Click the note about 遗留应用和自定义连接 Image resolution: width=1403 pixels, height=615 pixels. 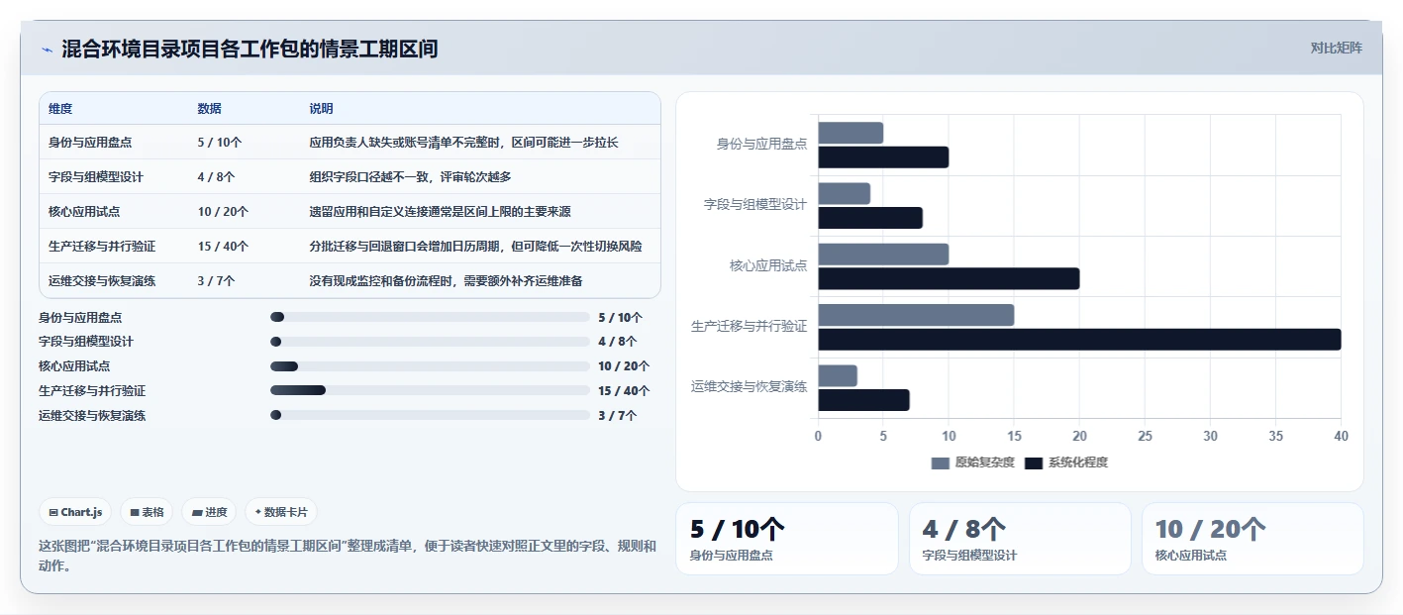440,212
